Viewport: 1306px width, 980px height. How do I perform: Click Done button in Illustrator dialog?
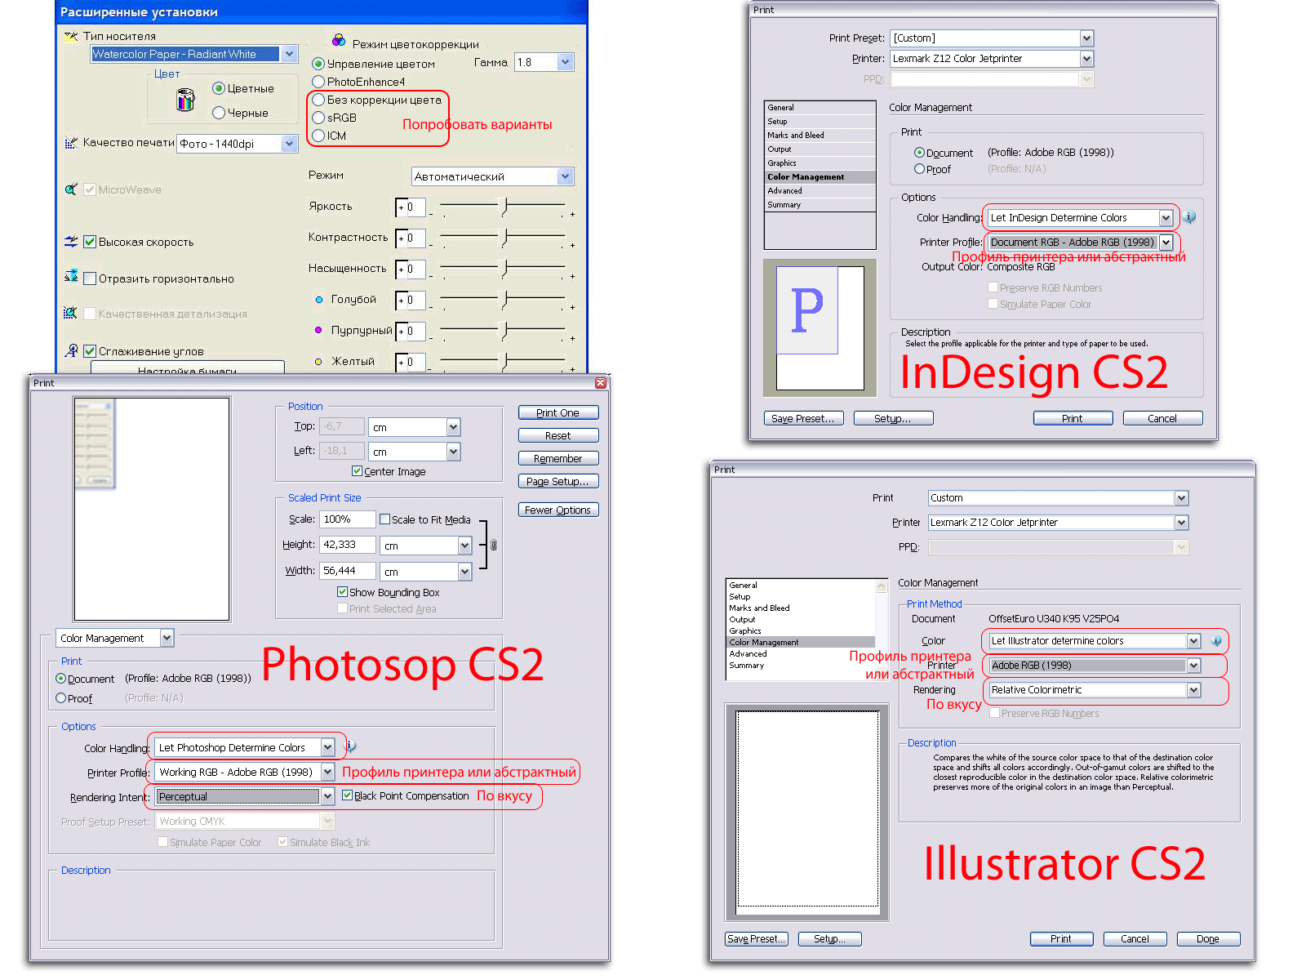click(1208, 939)
